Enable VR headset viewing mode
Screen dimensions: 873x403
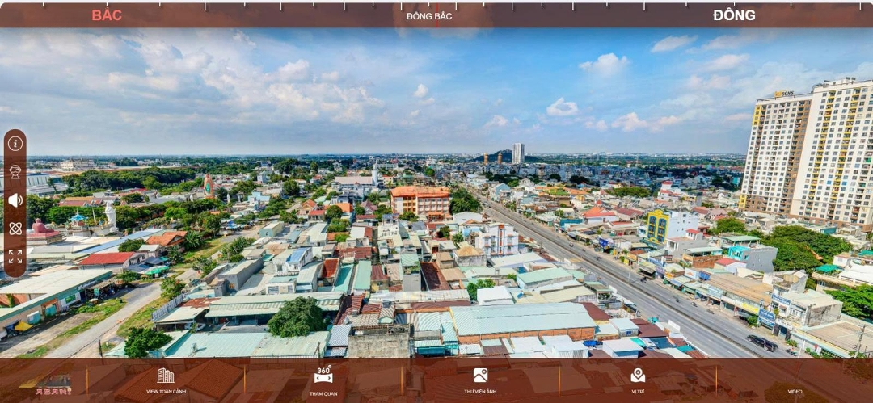click(15, 172)
